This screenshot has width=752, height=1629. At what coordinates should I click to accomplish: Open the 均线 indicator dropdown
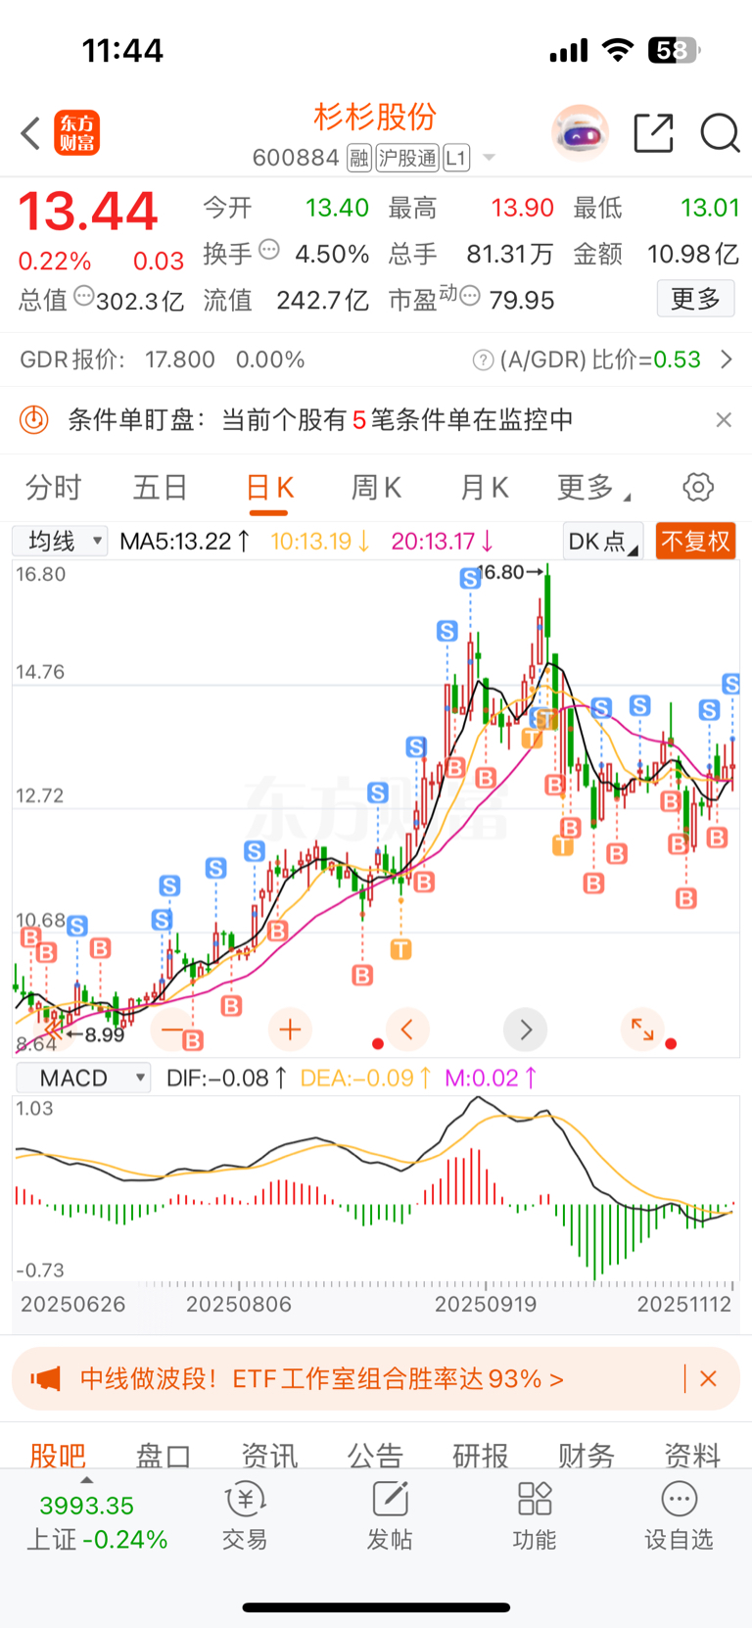[60, 541]
